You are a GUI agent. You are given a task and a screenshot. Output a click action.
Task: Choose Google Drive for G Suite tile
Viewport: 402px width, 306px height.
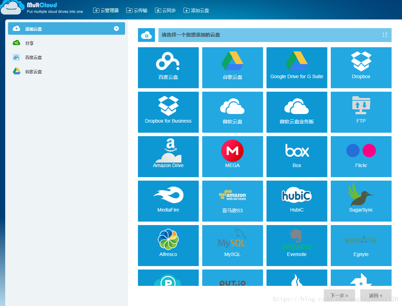pyautogui.click(x=297, y=68)
